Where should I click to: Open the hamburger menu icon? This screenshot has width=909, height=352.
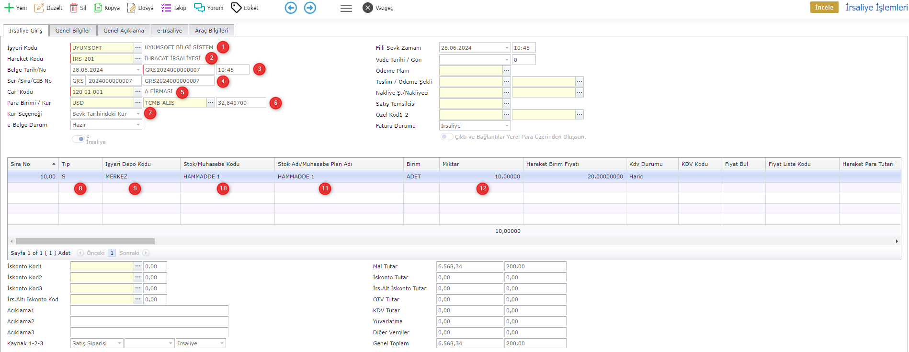pyautogui.click(x=346, y=8)
